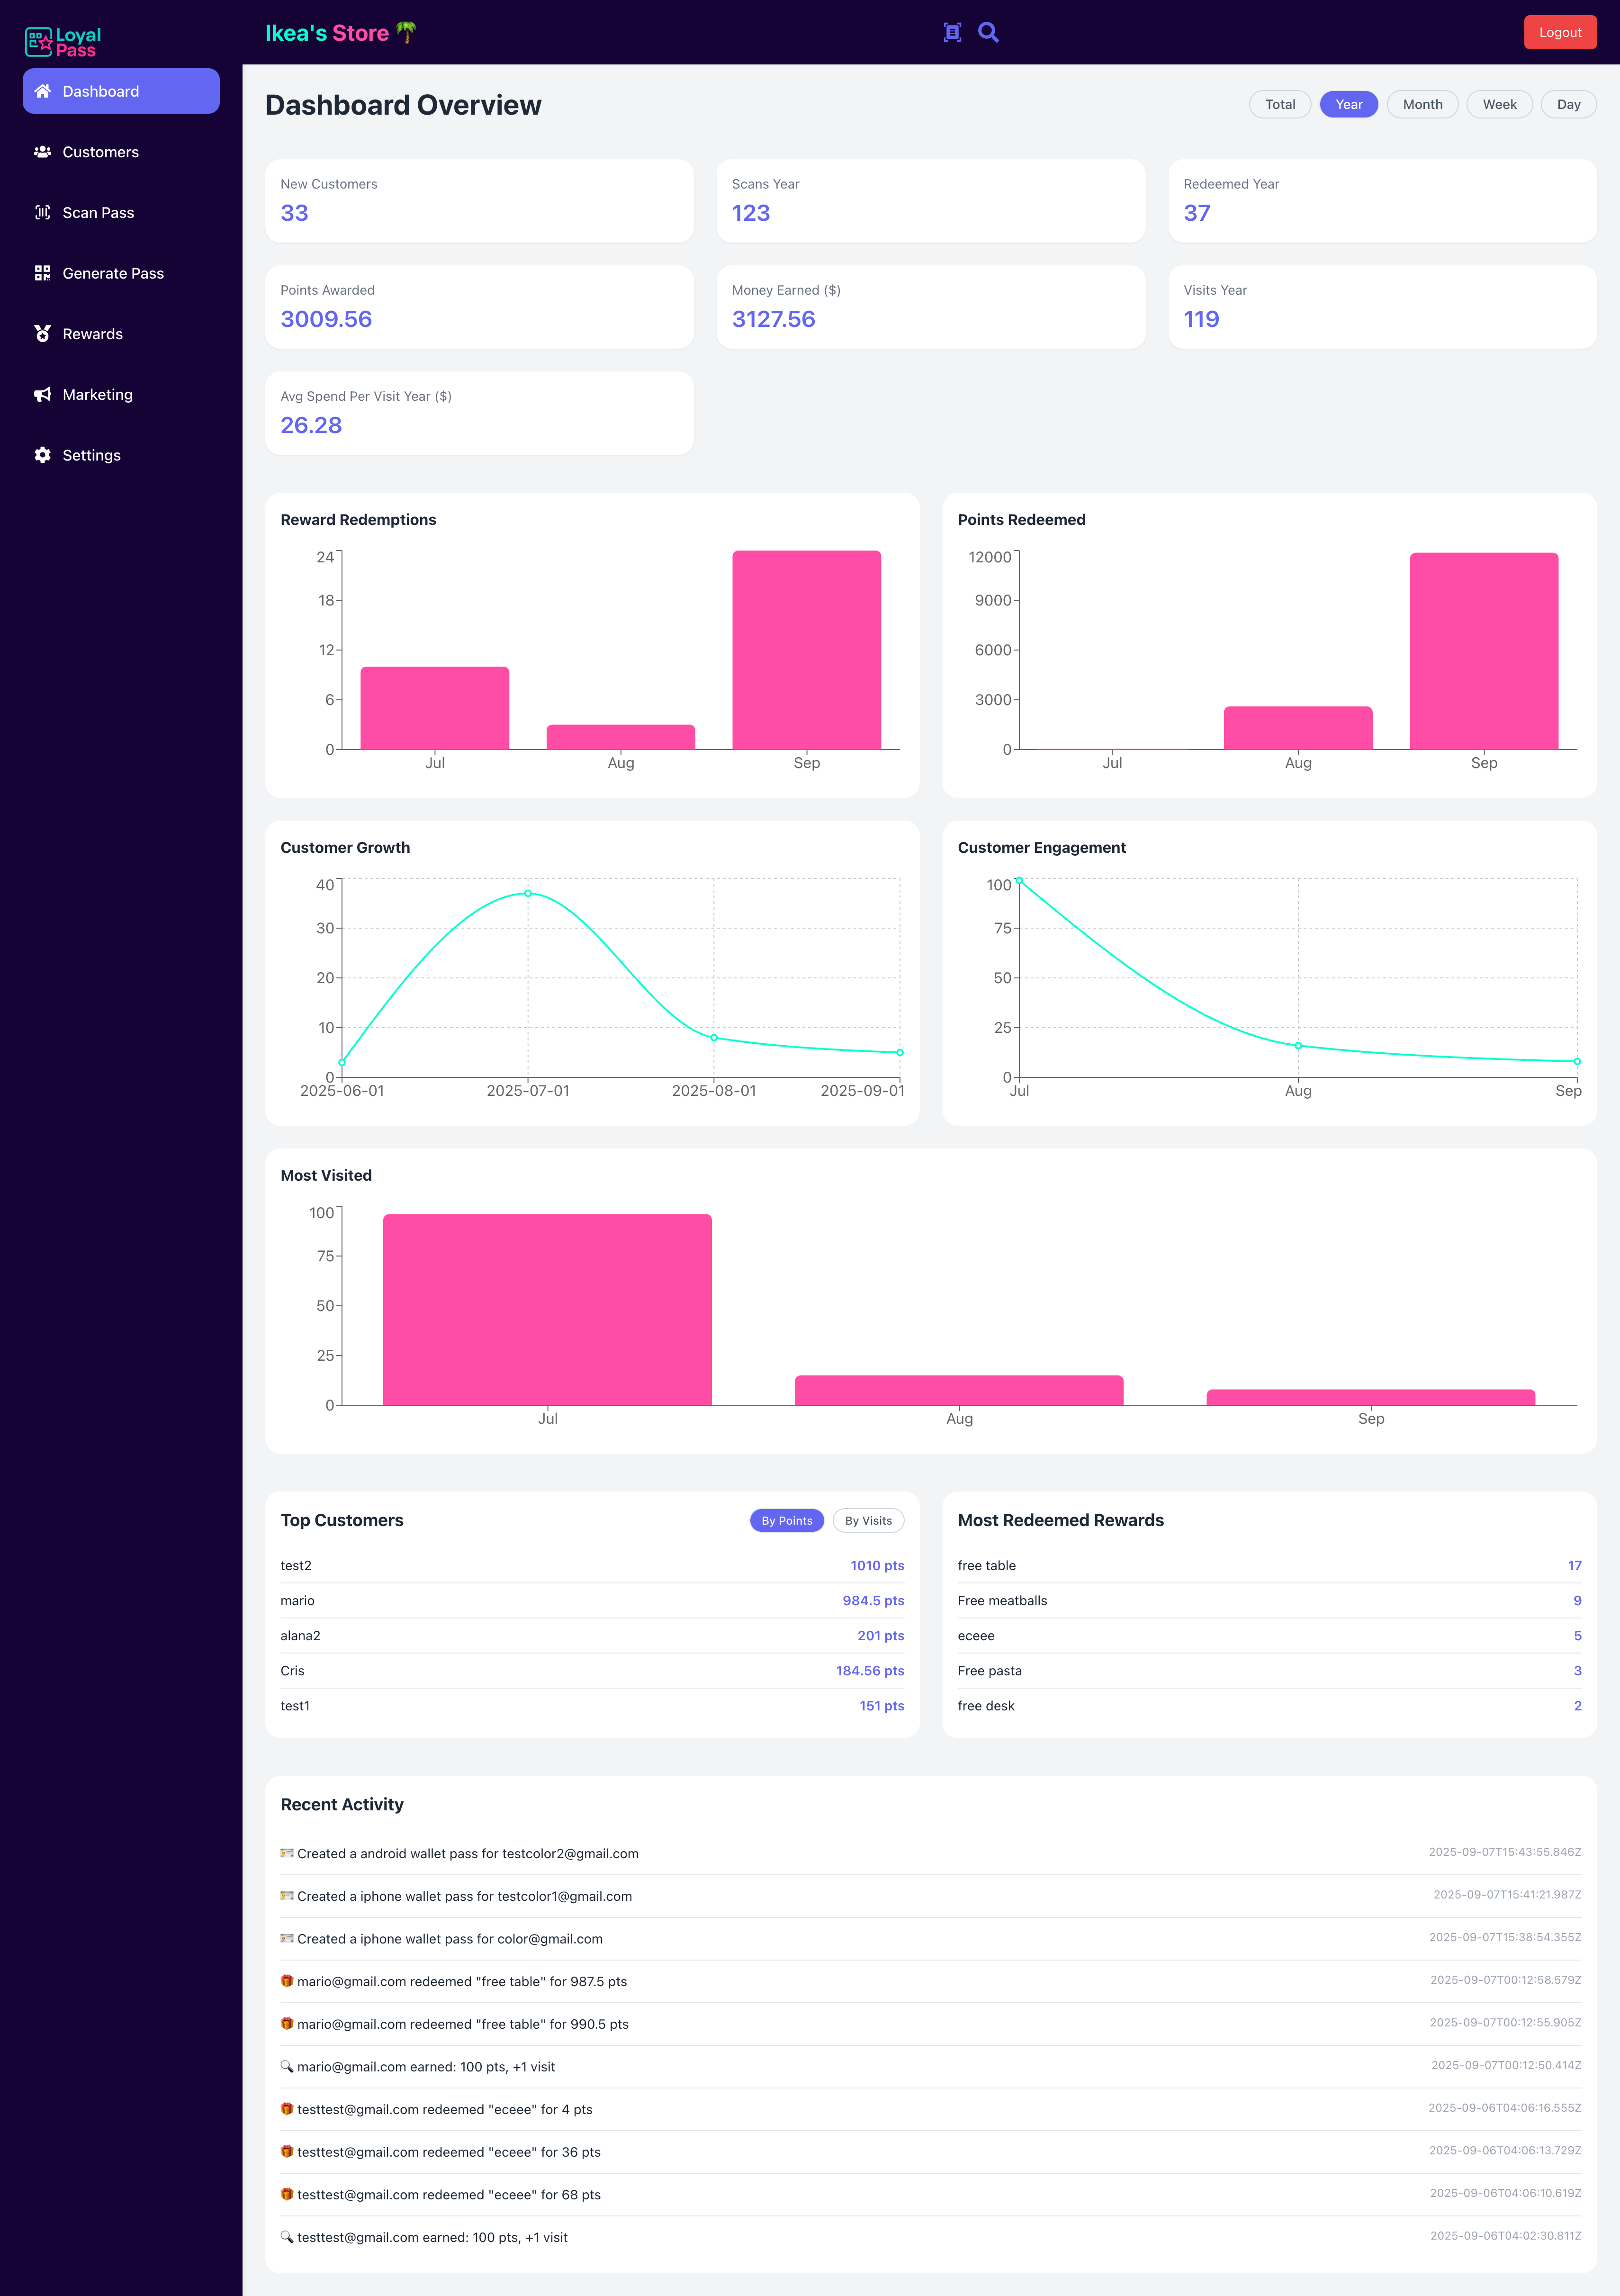Click the Jul bar in Most Visited
1620x2296 pixels.
pos(547,1309)
